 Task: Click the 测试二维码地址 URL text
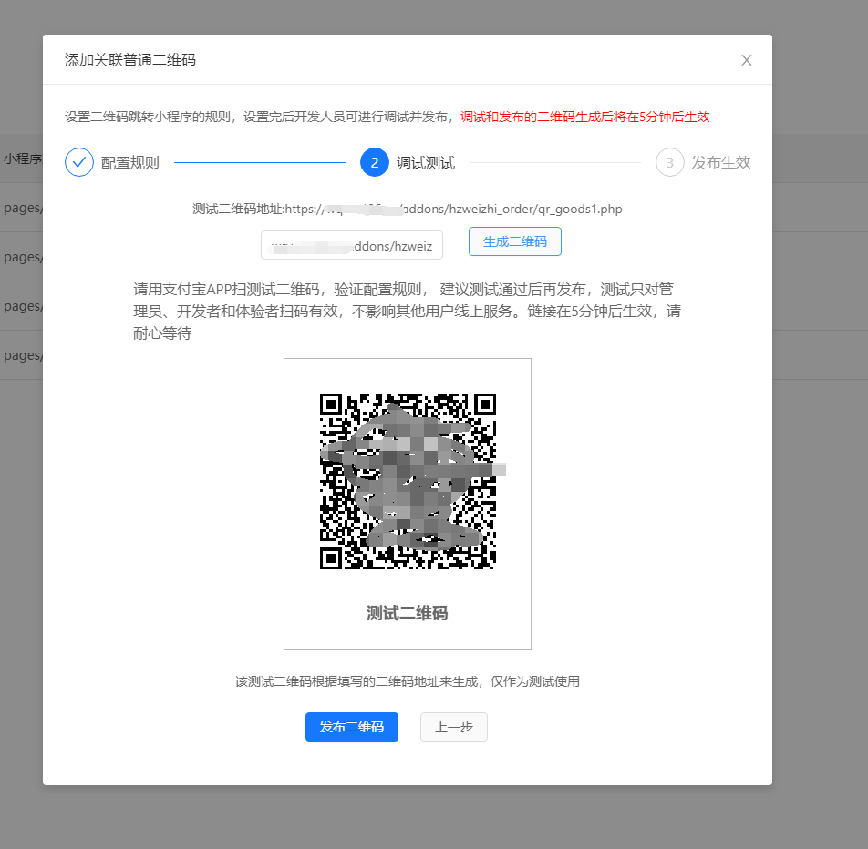(x=408, y=210)
